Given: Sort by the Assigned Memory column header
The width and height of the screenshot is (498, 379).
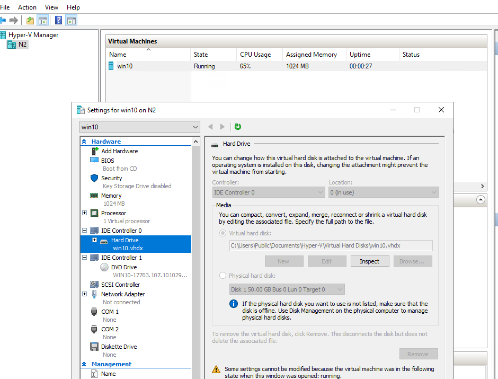Looking at the screenshot, I should pos(314,54).
